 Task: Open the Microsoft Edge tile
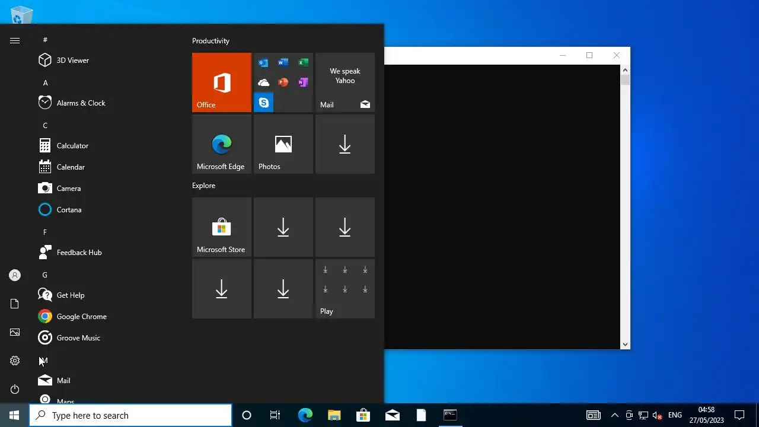[x=222, y=144]
